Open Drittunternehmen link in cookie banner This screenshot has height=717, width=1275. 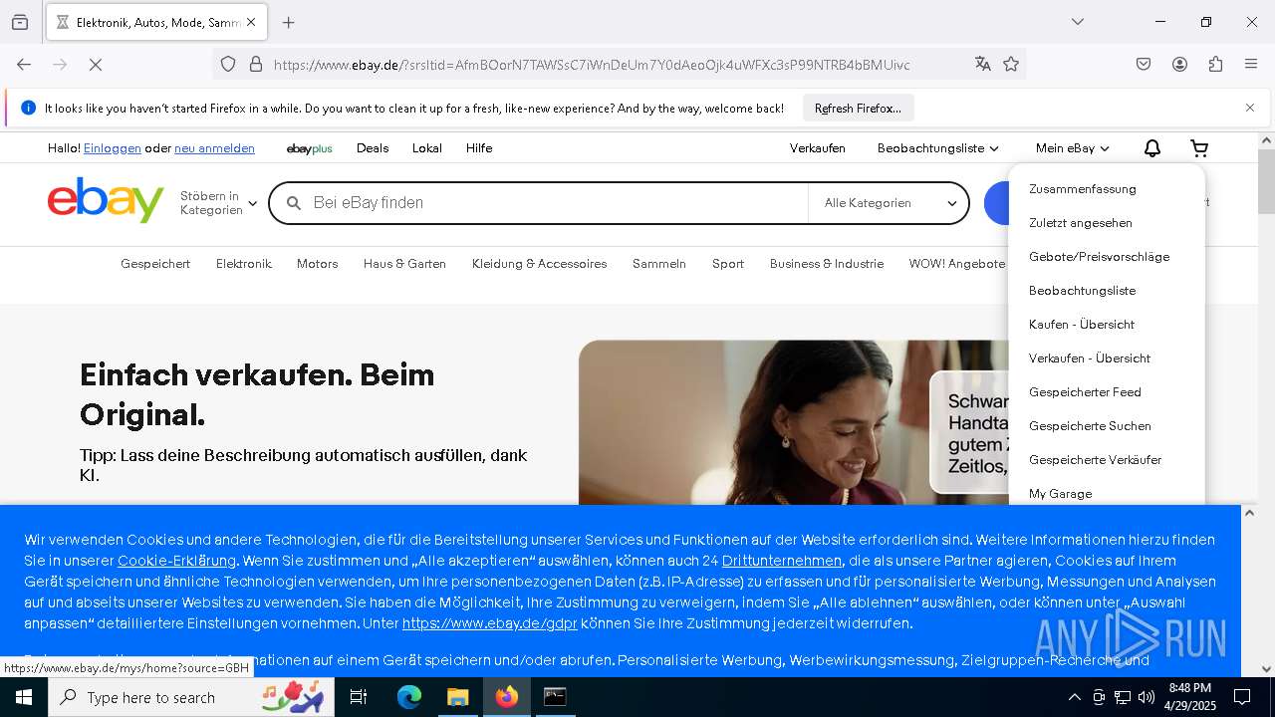pyautogui.click(x=782, y=561)
